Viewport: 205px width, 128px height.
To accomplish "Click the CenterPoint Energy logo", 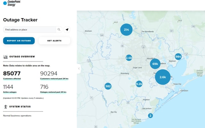I will click(12, 3).
